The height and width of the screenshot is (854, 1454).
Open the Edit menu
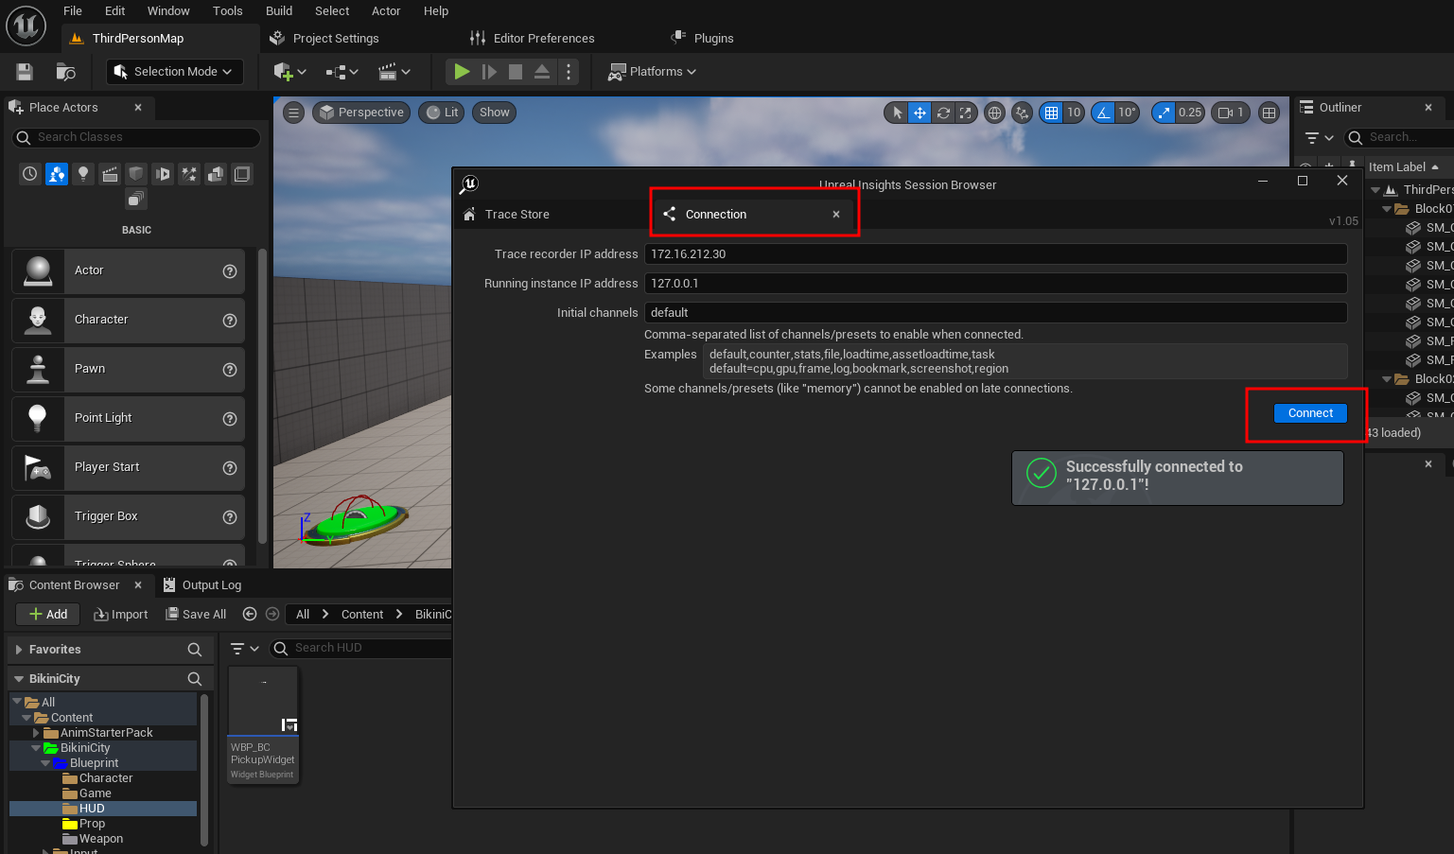click(x=115, y=11)
